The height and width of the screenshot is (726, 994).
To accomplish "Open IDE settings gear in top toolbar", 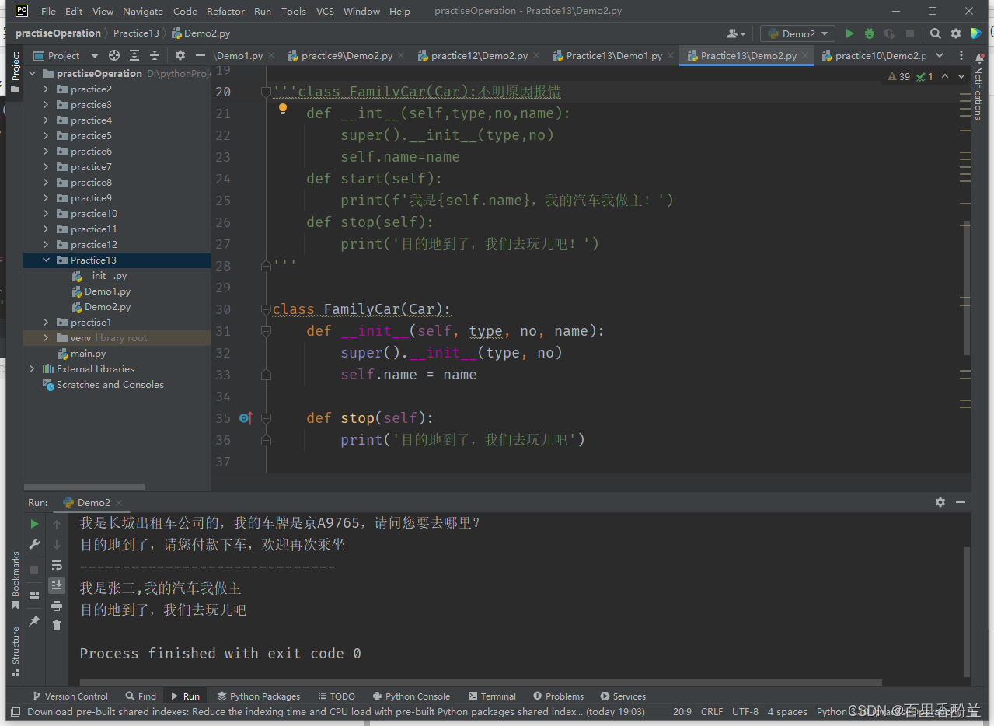I will (956, 33).
